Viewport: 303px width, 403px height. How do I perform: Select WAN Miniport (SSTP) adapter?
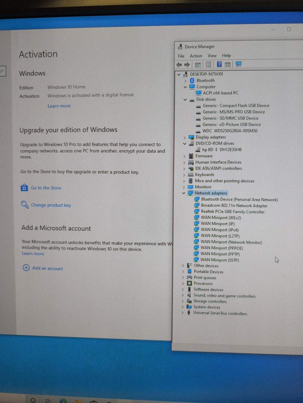point(219,260)
